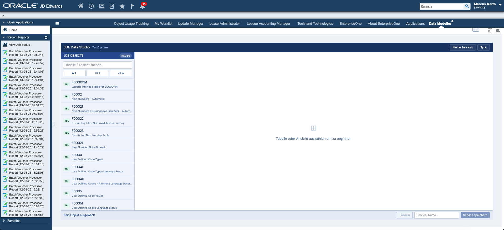Select F00023 Distributed Next Number Table
Screen dimensions: 504x230
click(98, 133)
